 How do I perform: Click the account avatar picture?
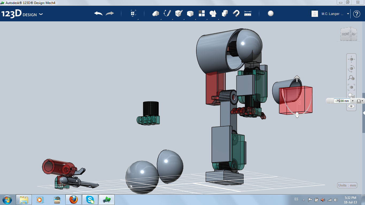coord(315,14)
